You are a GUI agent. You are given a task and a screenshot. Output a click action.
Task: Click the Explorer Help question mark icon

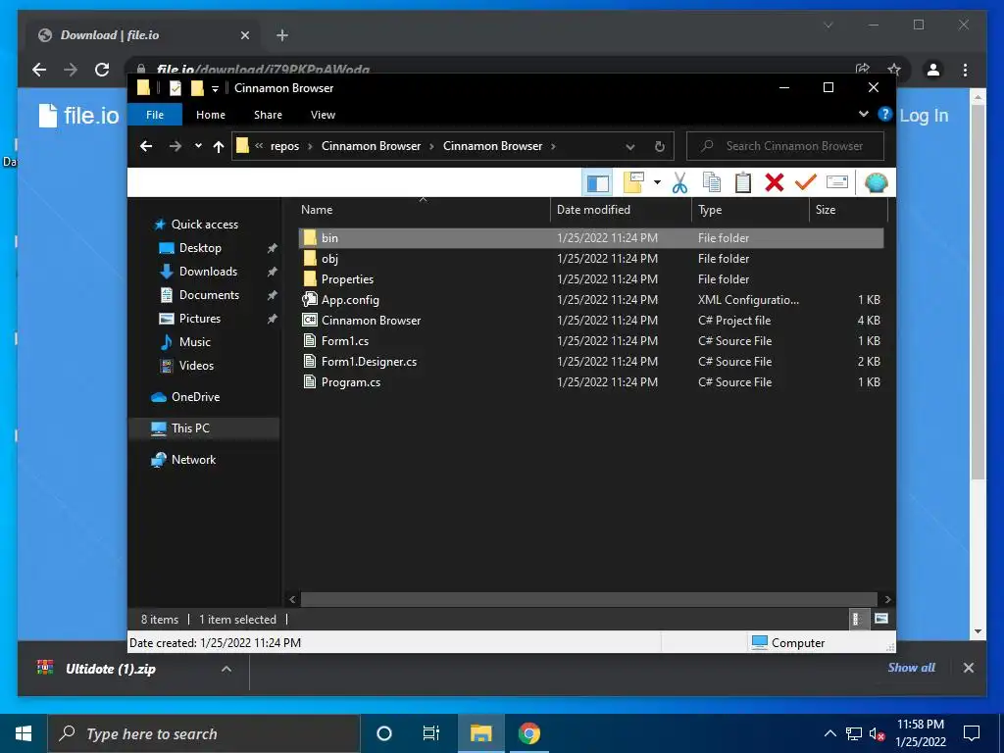click(885, 114)
